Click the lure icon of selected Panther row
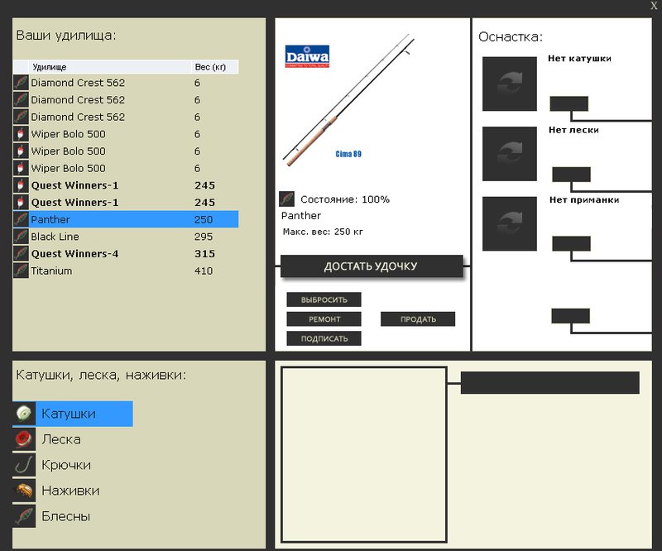 tap(21, 219)
